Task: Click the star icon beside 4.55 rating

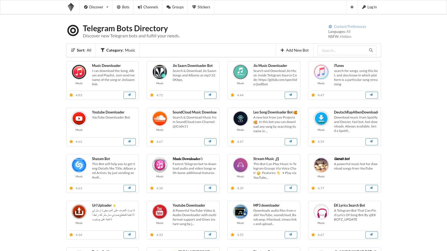Action: pyautogui.click(x=232, y=235)
